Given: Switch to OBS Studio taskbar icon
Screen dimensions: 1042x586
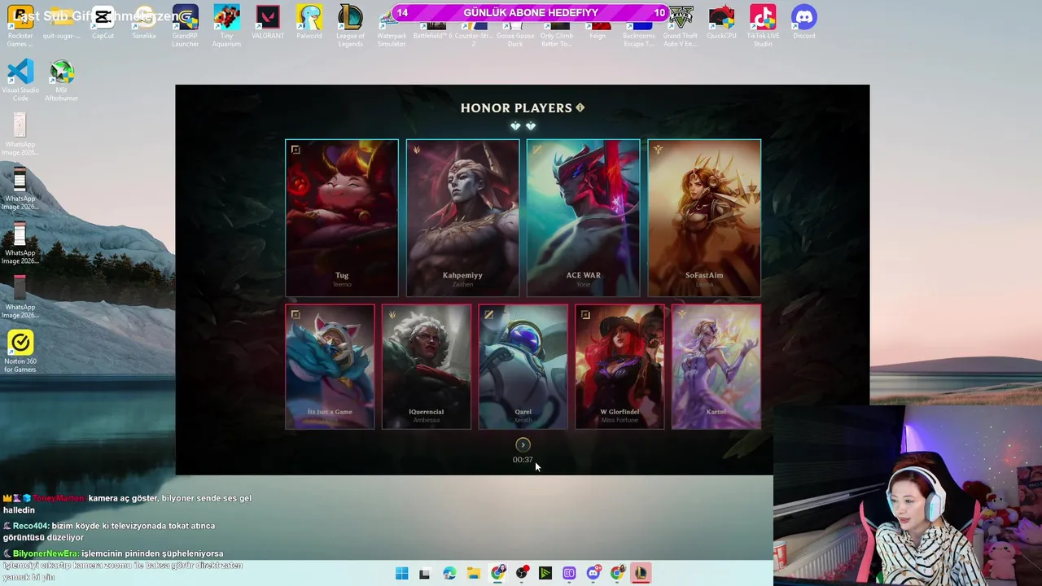Looking at the screenshot, I should tap(522, 573).
